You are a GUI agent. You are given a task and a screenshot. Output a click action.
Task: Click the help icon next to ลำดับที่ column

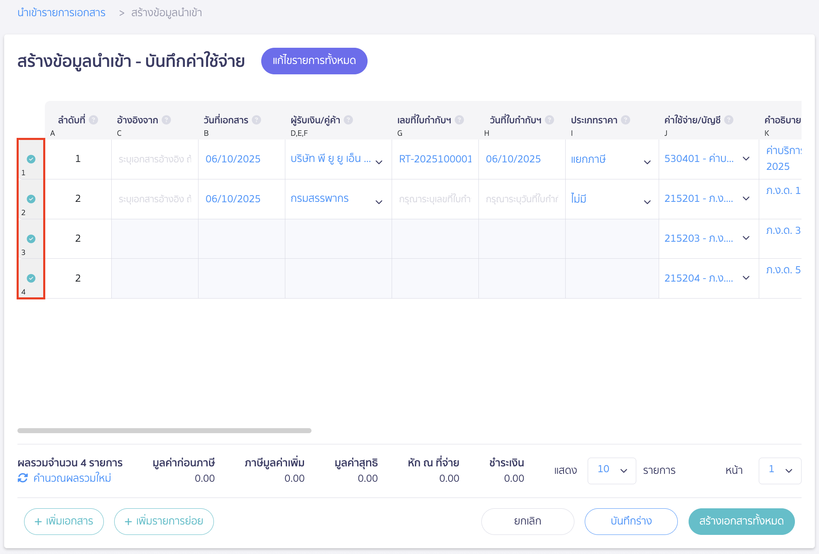94,120
